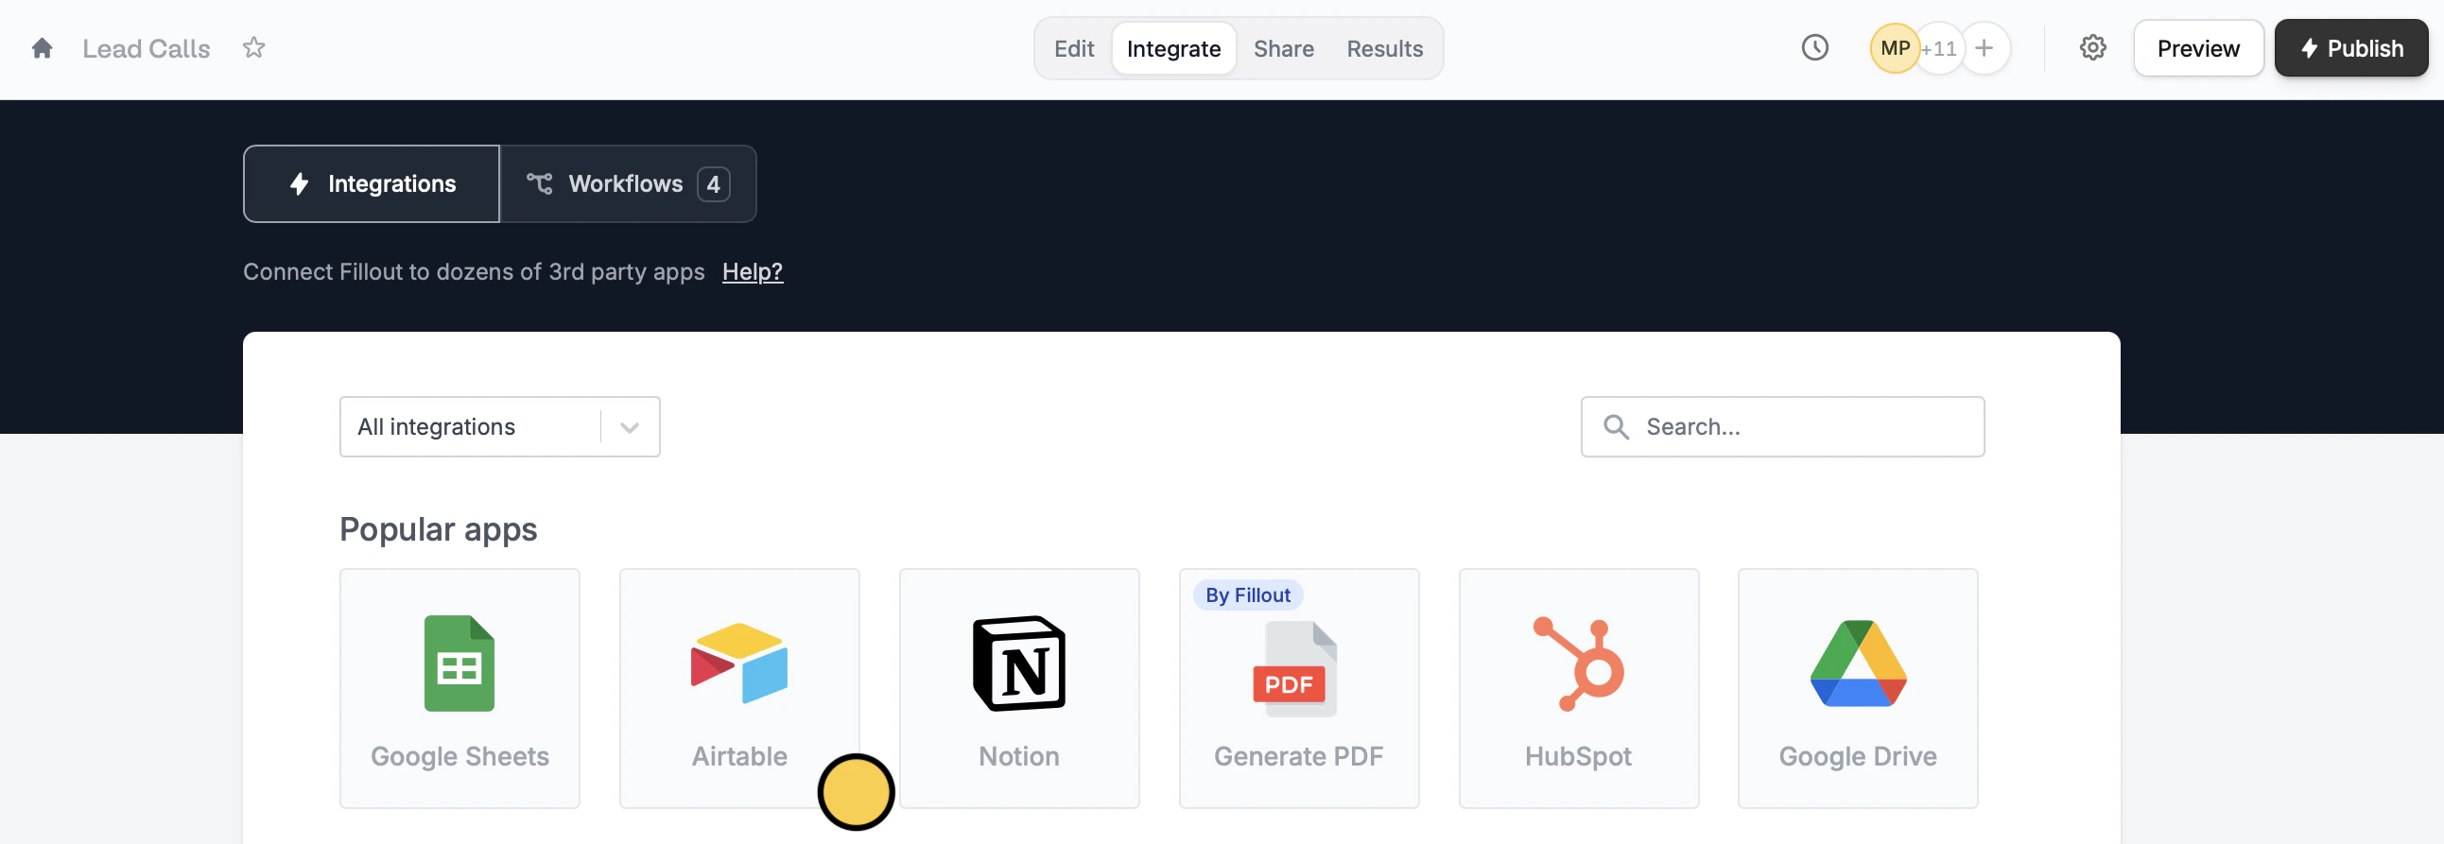The width and height of the screenshot is (2444, 844).
Task: Star the Lead Calls form
Action: tap(253, 47)
